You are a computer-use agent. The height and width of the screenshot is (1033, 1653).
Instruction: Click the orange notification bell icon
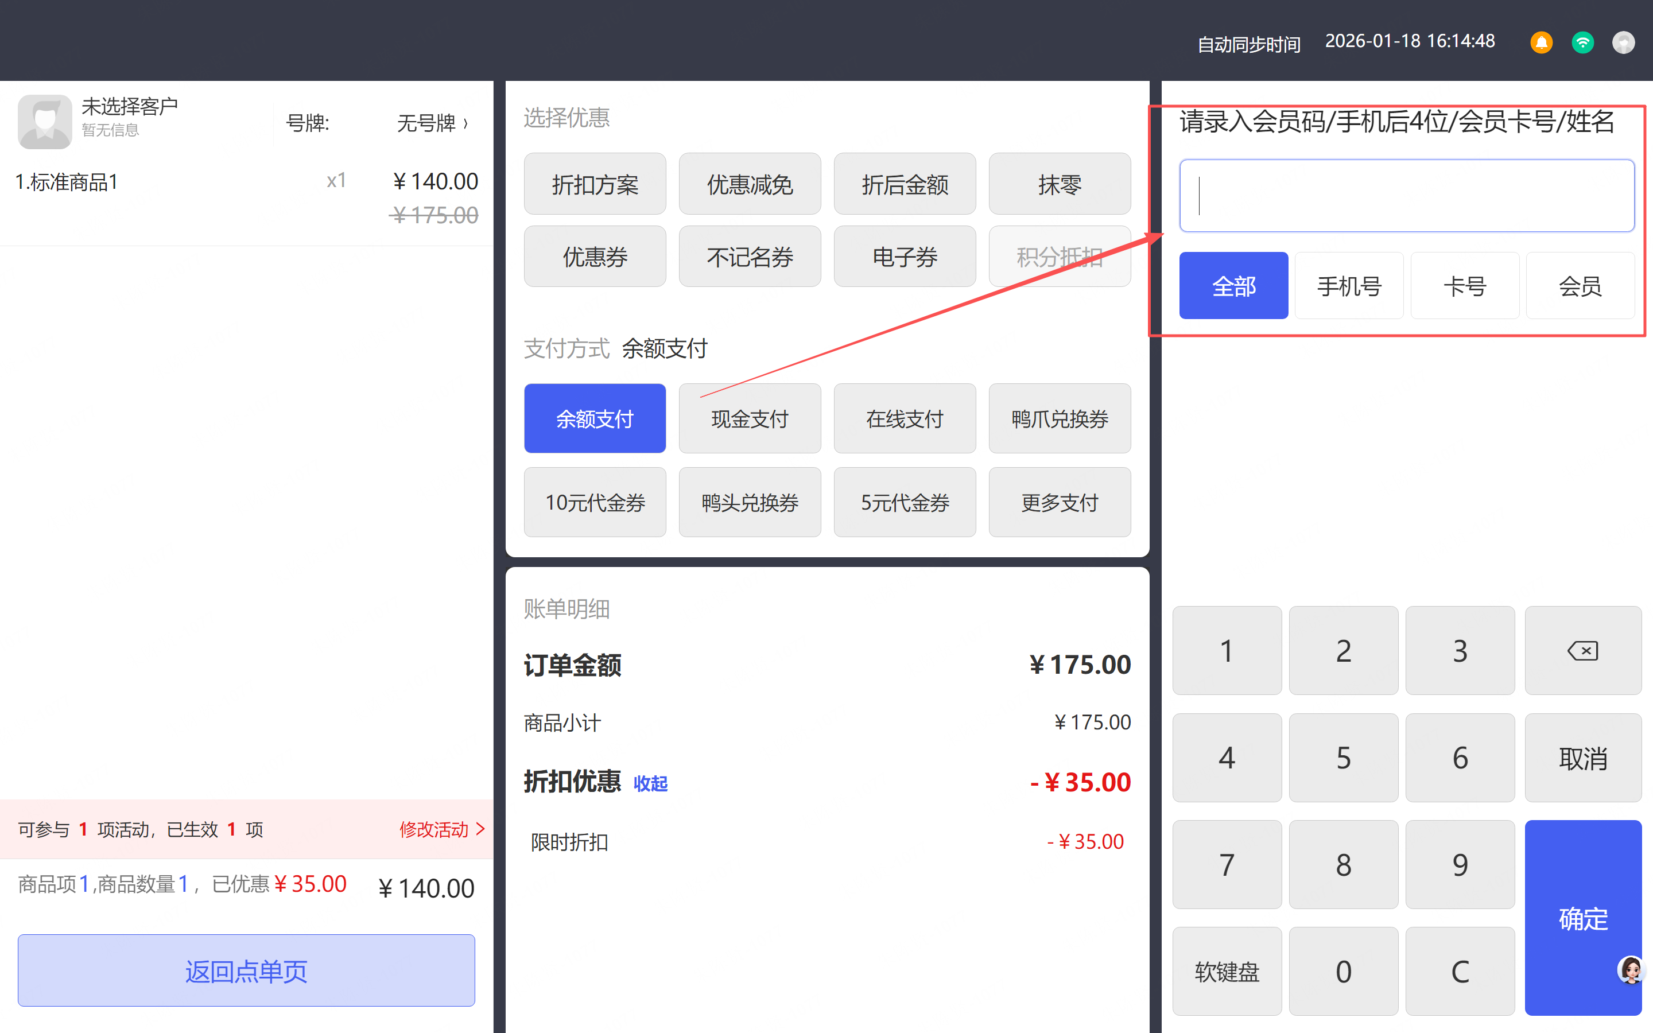click(1541, 42)
